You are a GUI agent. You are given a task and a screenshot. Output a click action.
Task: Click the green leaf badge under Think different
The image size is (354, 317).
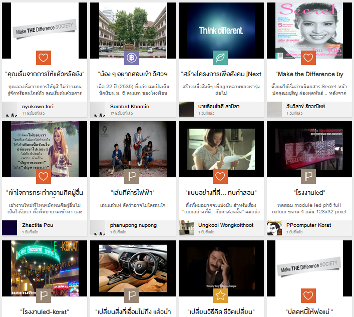[220, 58]
